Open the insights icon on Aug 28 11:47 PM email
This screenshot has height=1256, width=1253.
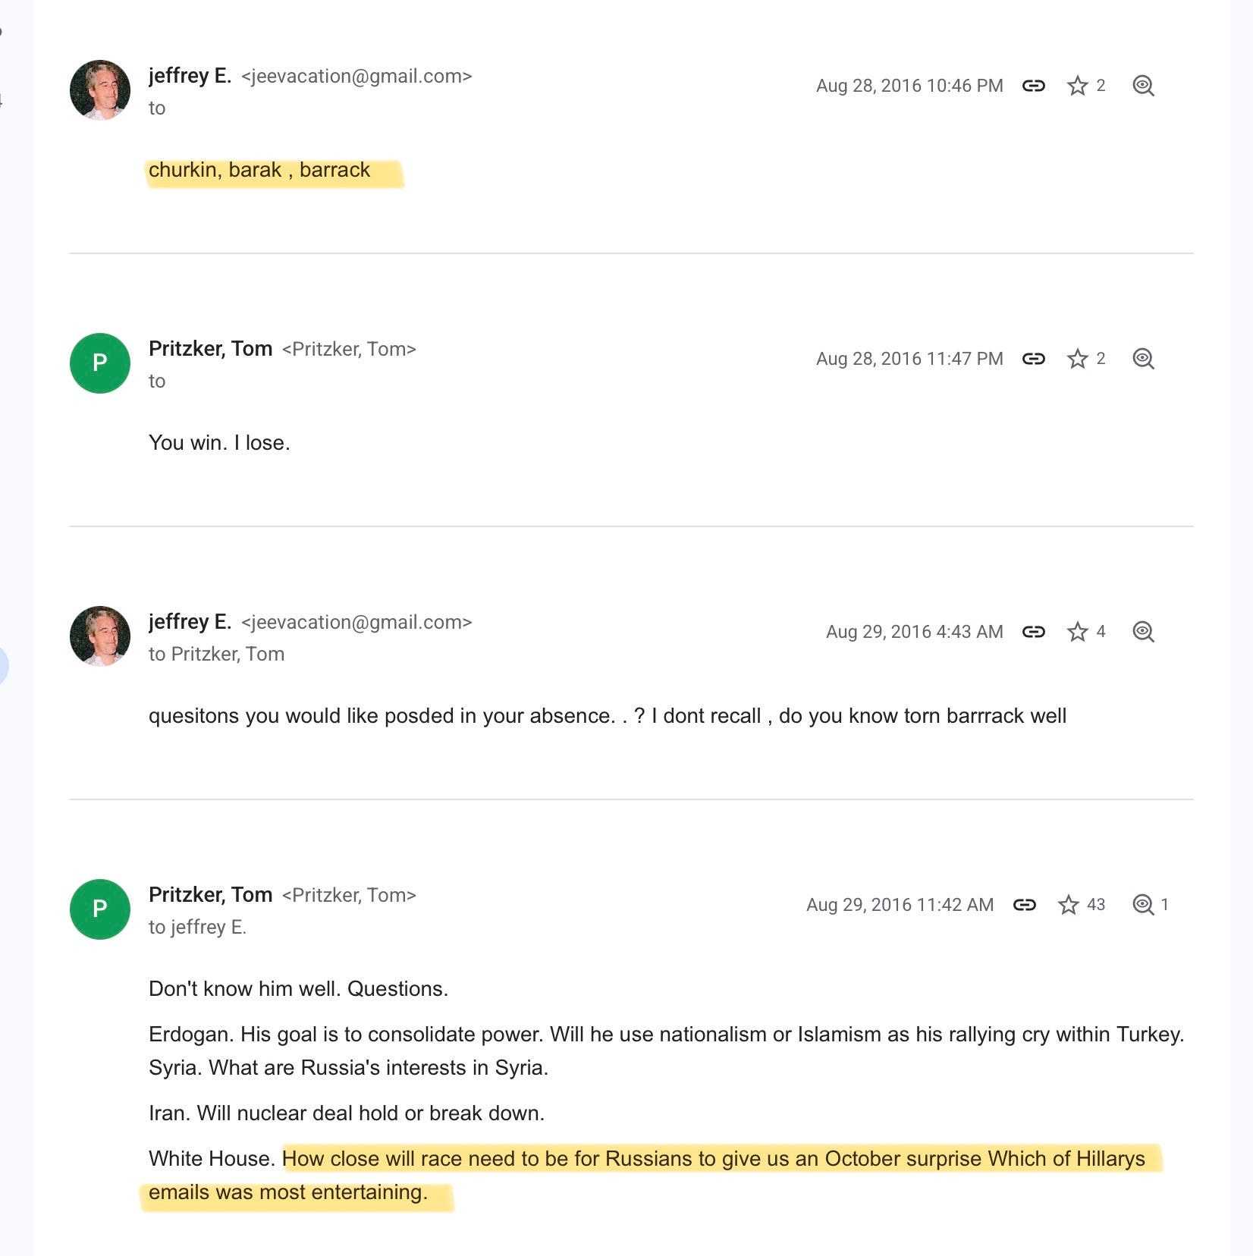click(x=1143, y=359)
